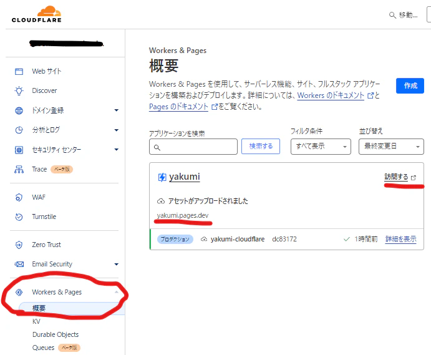This screenshot has width=431, height=355.
Task: Click the Email Security envelope icon
Action: click(19, 265)
